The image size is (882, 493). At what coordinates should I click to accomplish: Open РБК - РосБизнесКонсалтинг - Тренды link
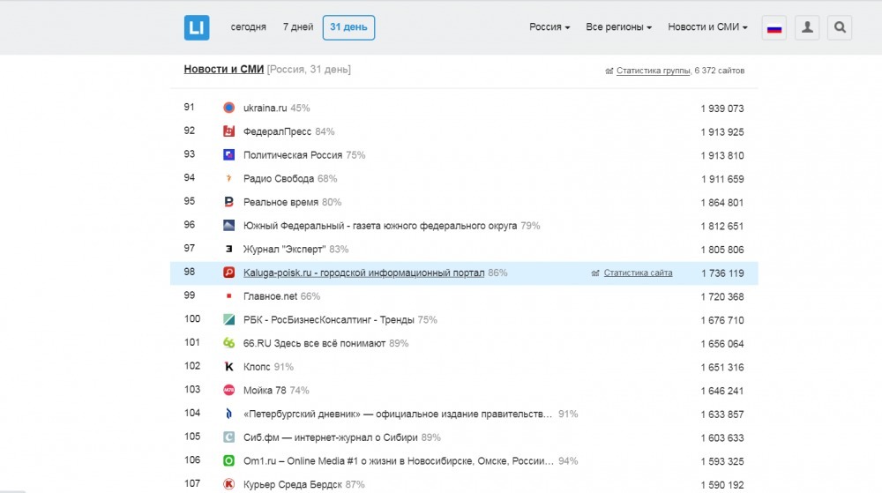328,320
